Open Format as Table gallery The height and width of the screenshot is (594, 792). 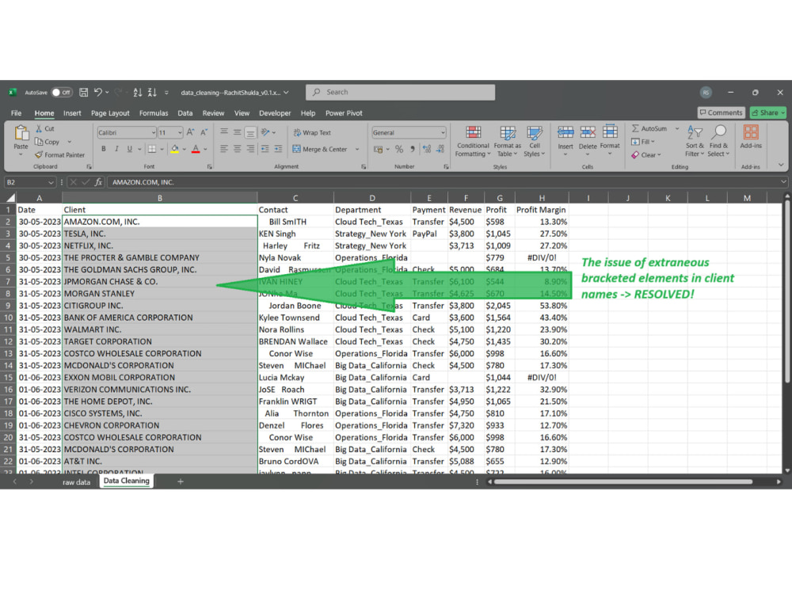[507, 142]
